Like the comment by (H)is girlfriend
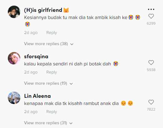 [x=151, y=16]
